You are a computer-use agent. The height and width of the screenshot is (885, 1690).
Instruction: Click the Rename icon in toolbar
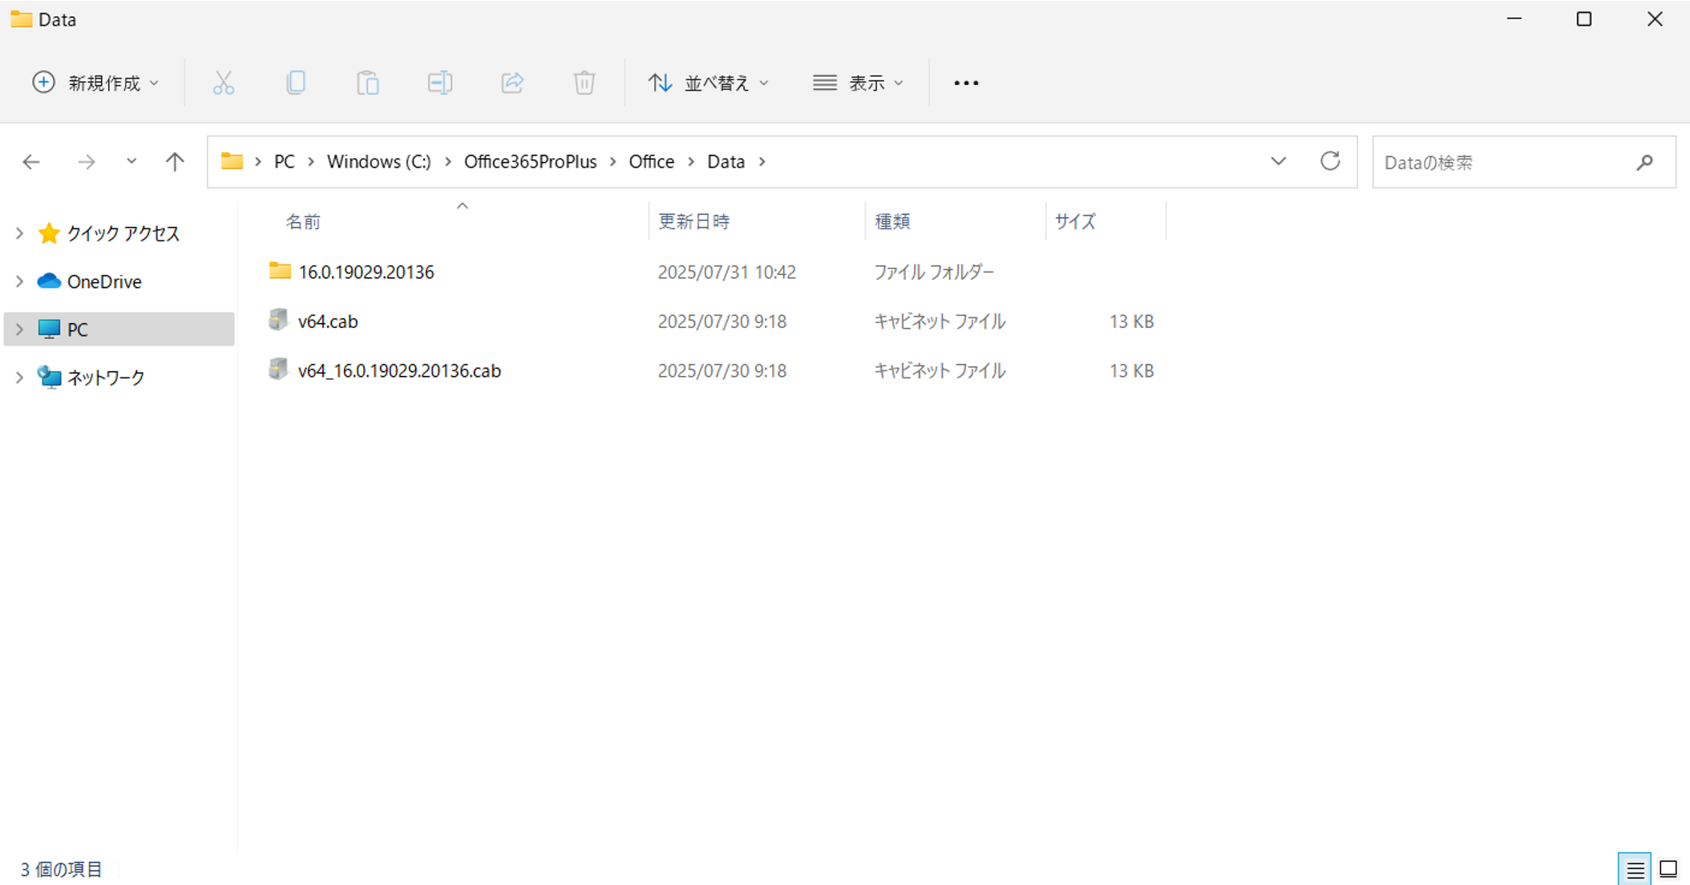coord(440,83)
